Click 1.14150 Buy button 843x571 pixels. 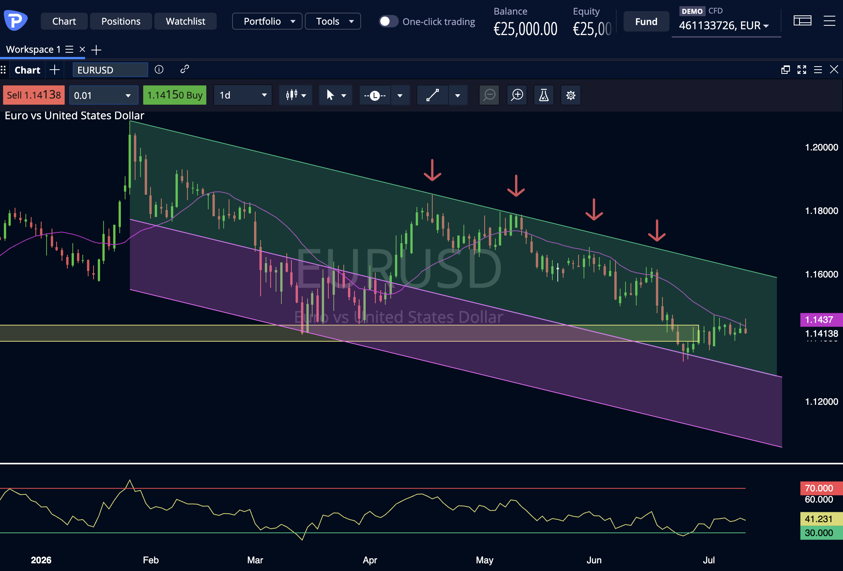point(175,95)
